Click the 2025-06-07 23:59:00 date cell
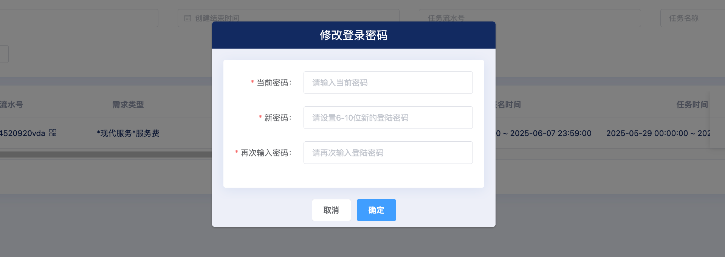Screen dimensions: 725x257 (x=550, y=133)
